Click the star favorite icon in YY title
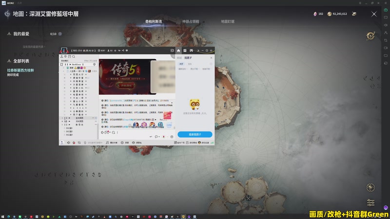This screenshot has height=219, width=390. 115,51
